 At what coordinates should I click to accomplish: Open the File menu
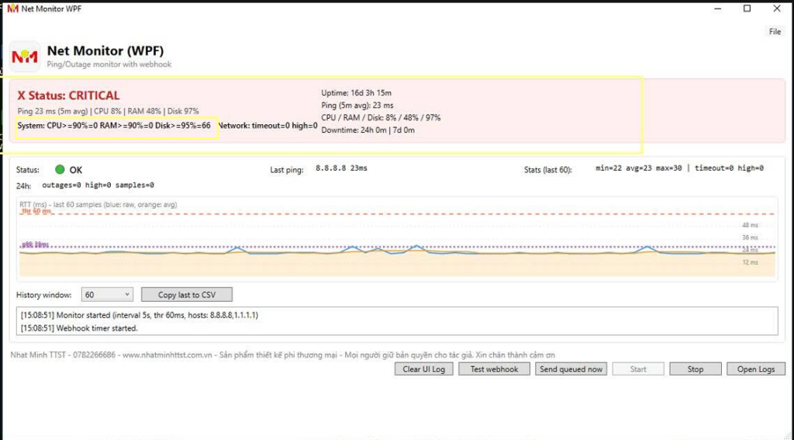point(775,31)
